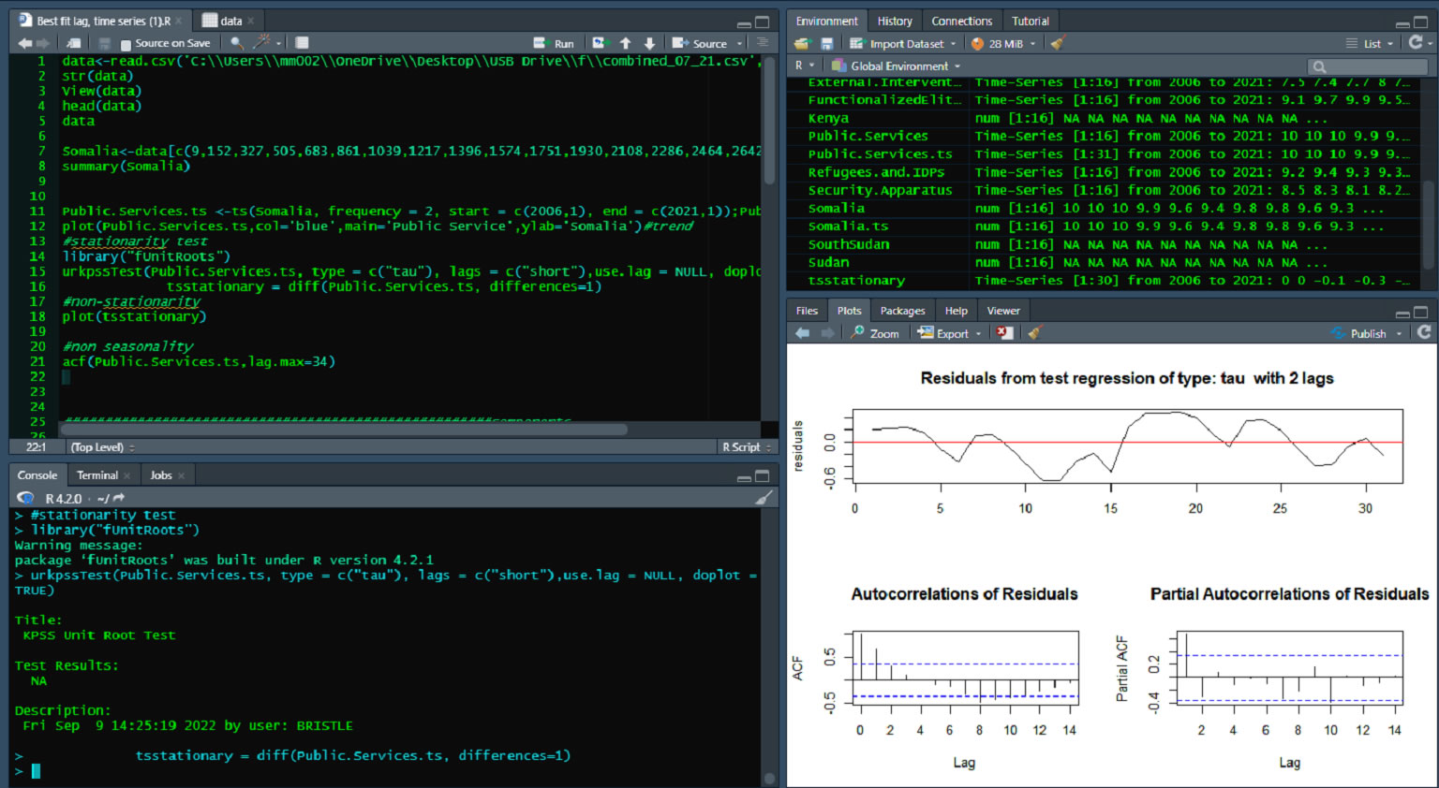
Task: Open plot Export dropdown
Action: 949,333
